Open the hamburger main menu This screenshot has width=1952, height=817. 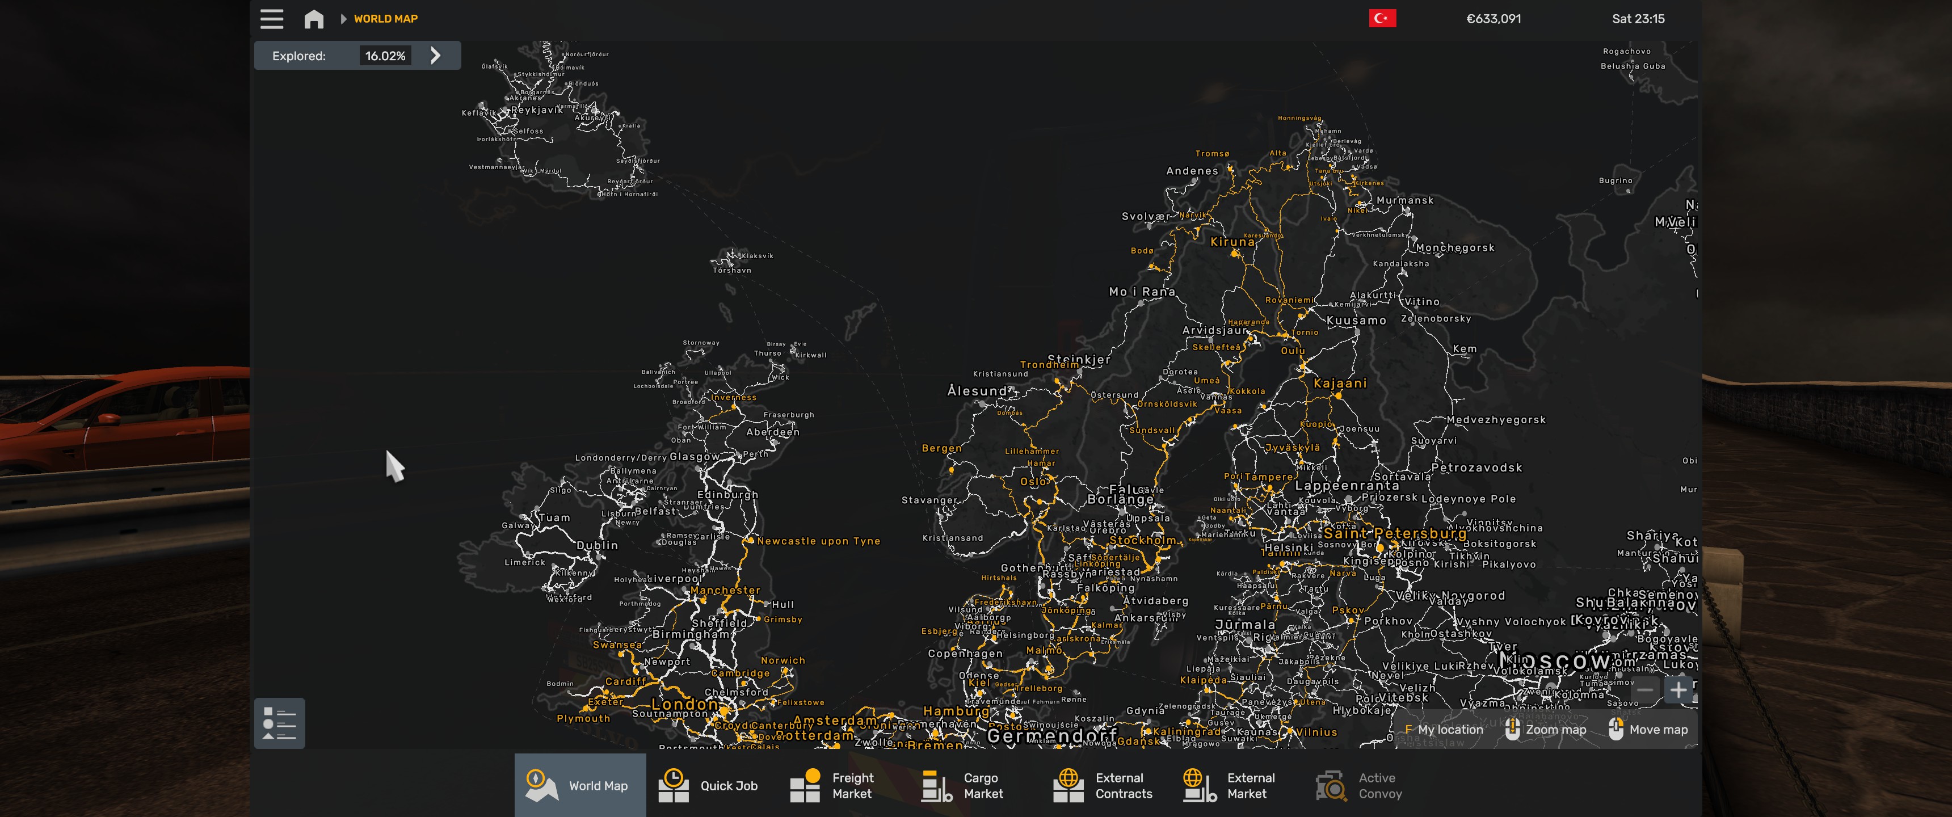click(x=271, y=19)
